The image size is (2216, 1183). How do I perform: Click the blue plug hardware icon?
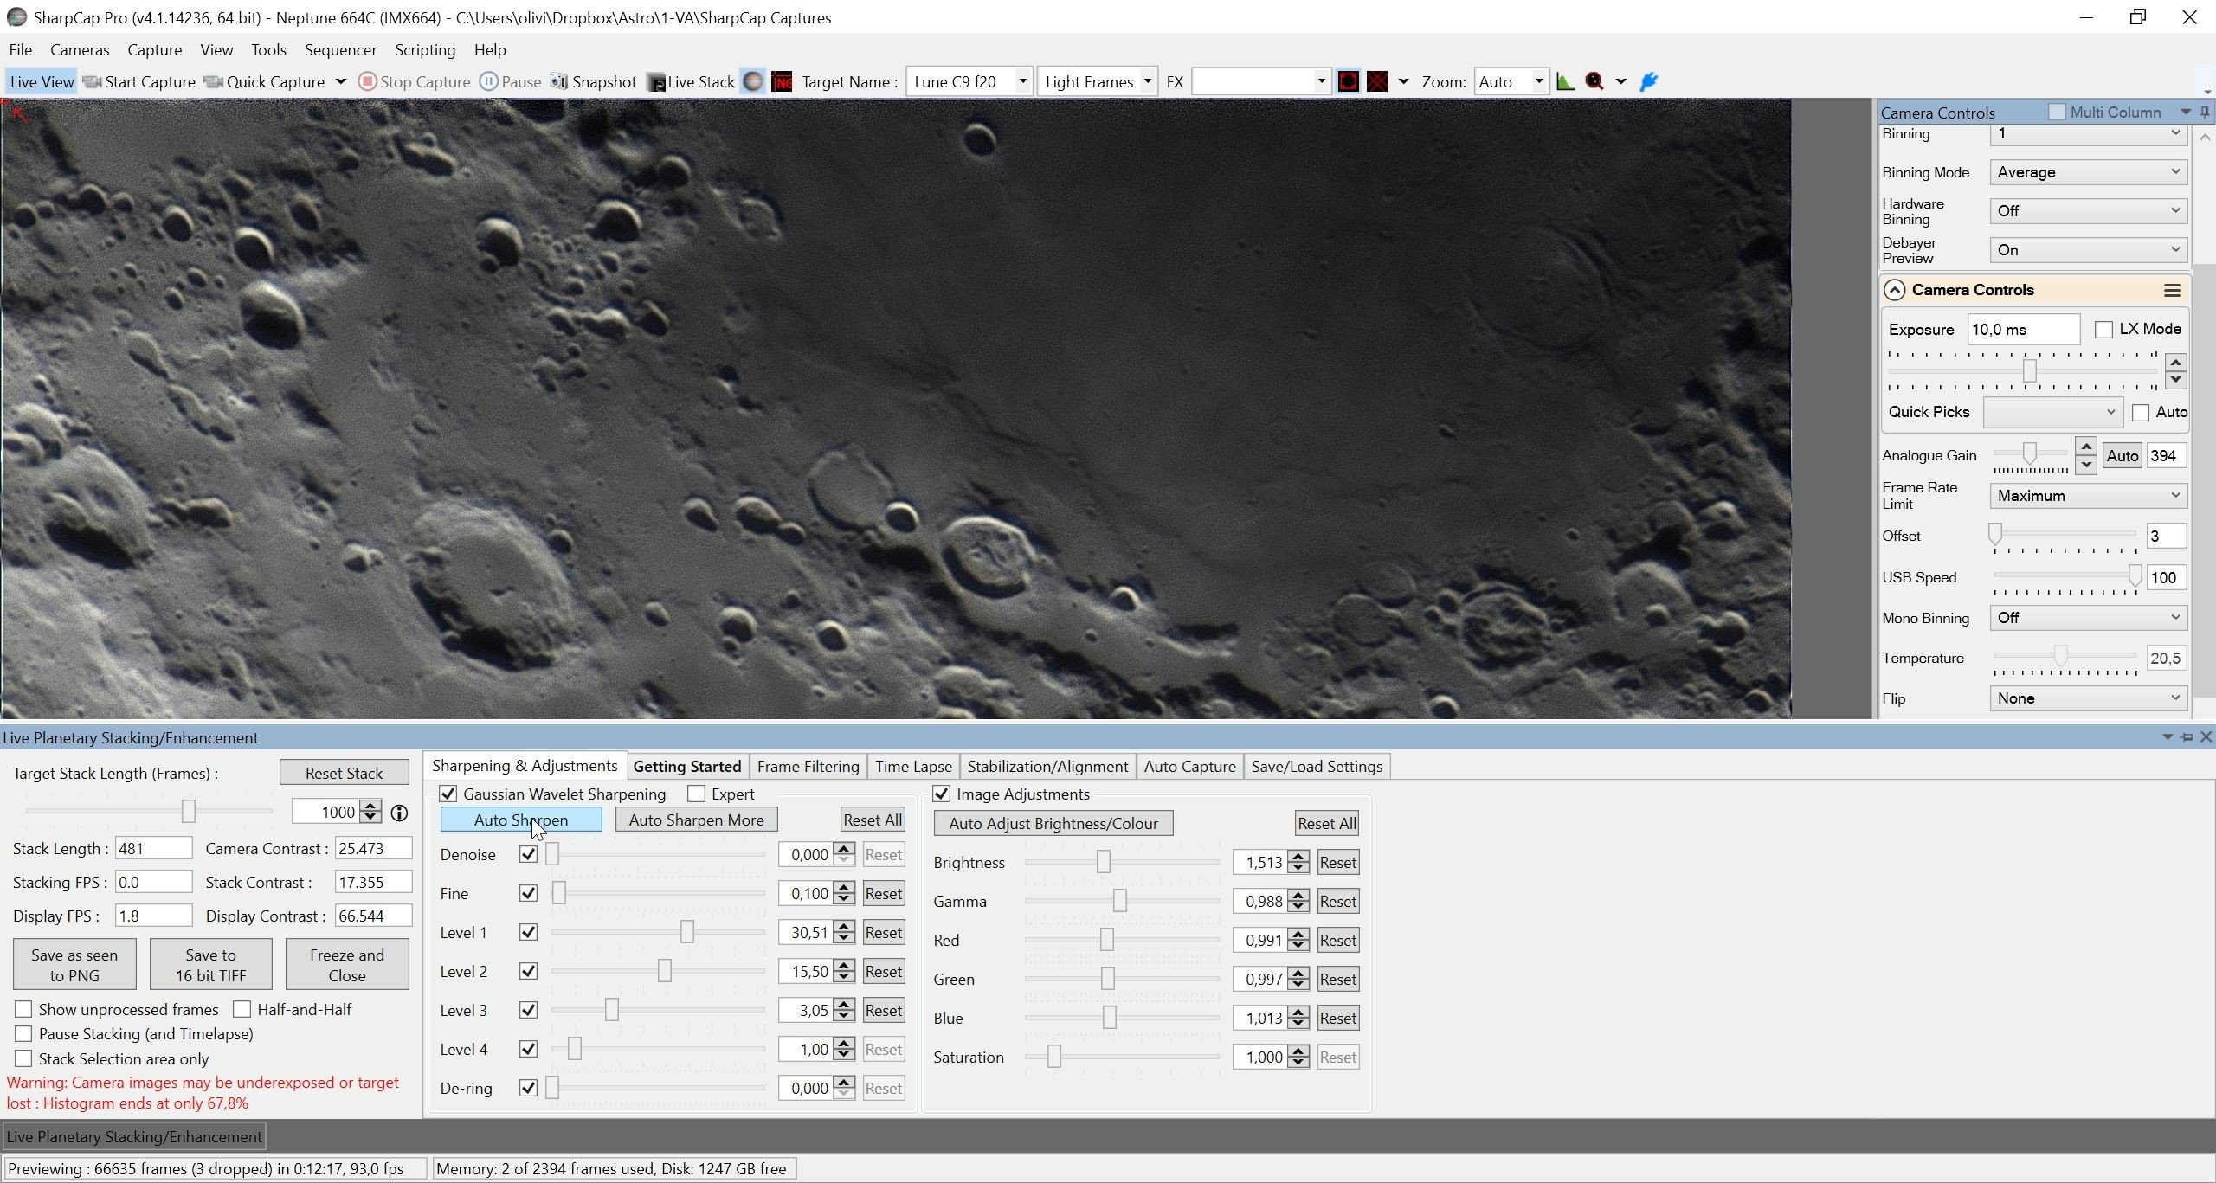point(1649,81)
